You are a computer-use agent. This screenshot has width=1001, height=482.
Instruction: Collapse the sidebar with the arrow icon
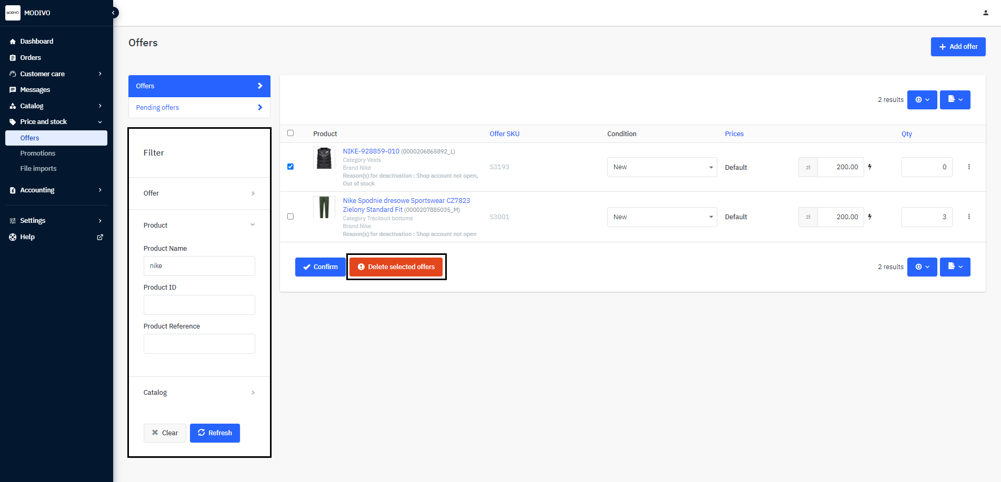[113, 13]
